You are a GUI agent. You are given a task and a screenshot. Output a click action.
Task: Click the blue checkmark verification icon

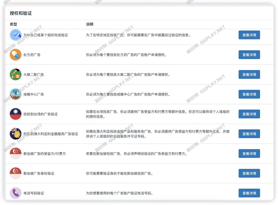click(15, 35)
